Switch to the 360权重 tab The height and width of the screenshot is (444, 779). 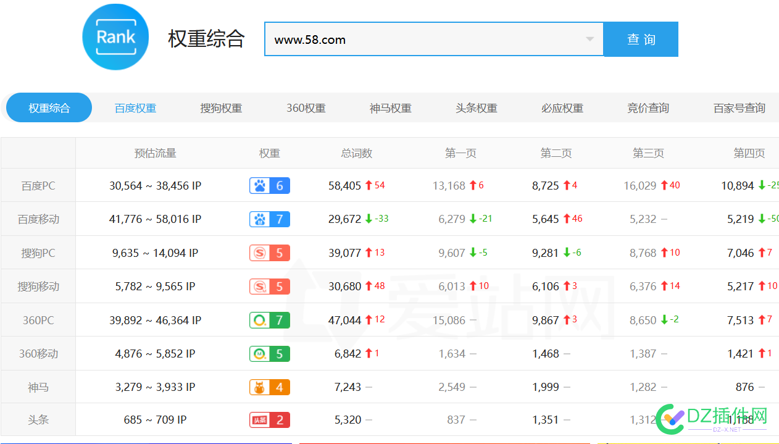click(306, 108)
